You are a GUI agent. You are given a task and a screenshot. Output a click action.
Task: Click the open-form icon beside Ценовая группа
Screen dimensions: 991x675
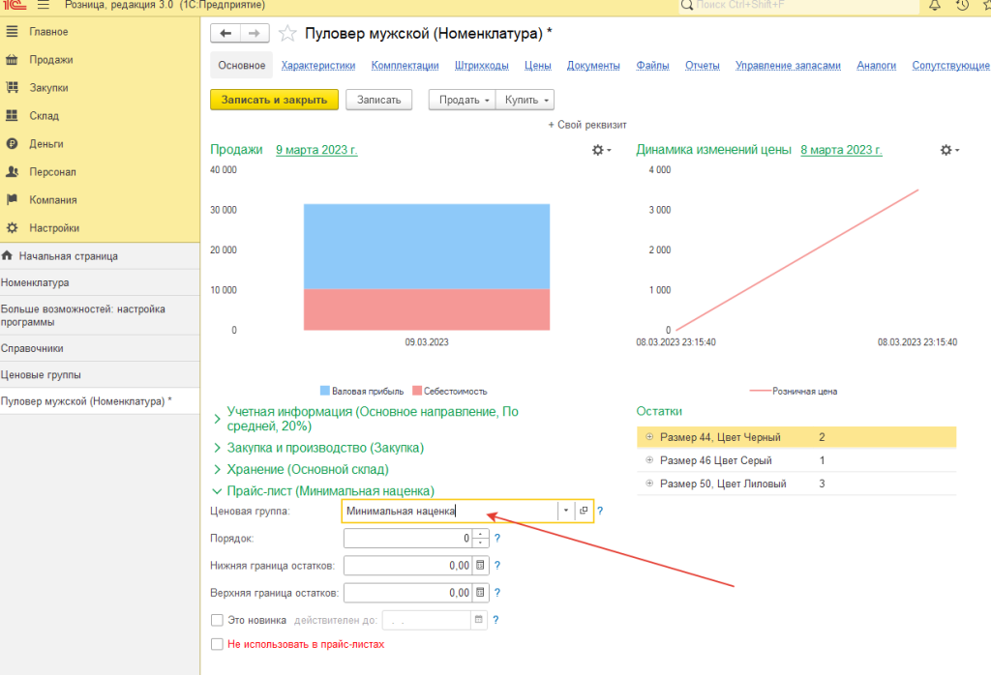pyautogui.click(x=584, y=511)
